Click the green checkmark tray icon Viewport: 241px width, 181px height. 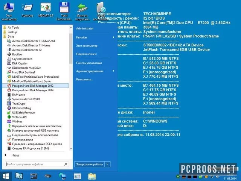point(178,176)
